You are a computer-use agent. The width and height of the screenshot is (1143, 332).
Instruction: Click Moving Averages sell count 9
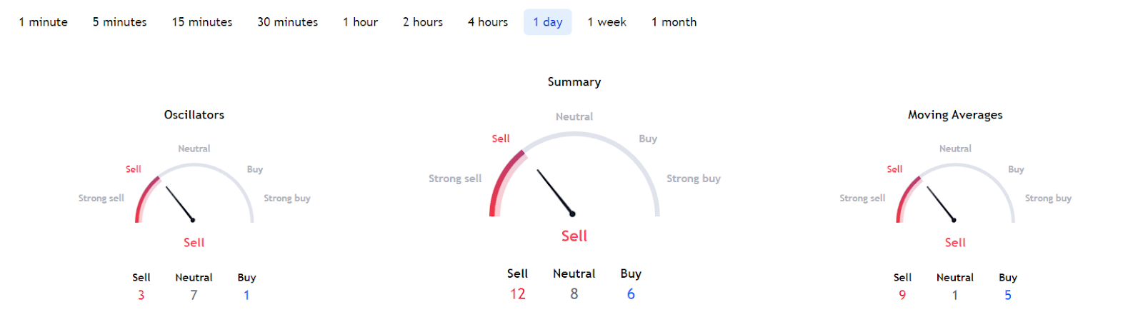click(902, 295)
